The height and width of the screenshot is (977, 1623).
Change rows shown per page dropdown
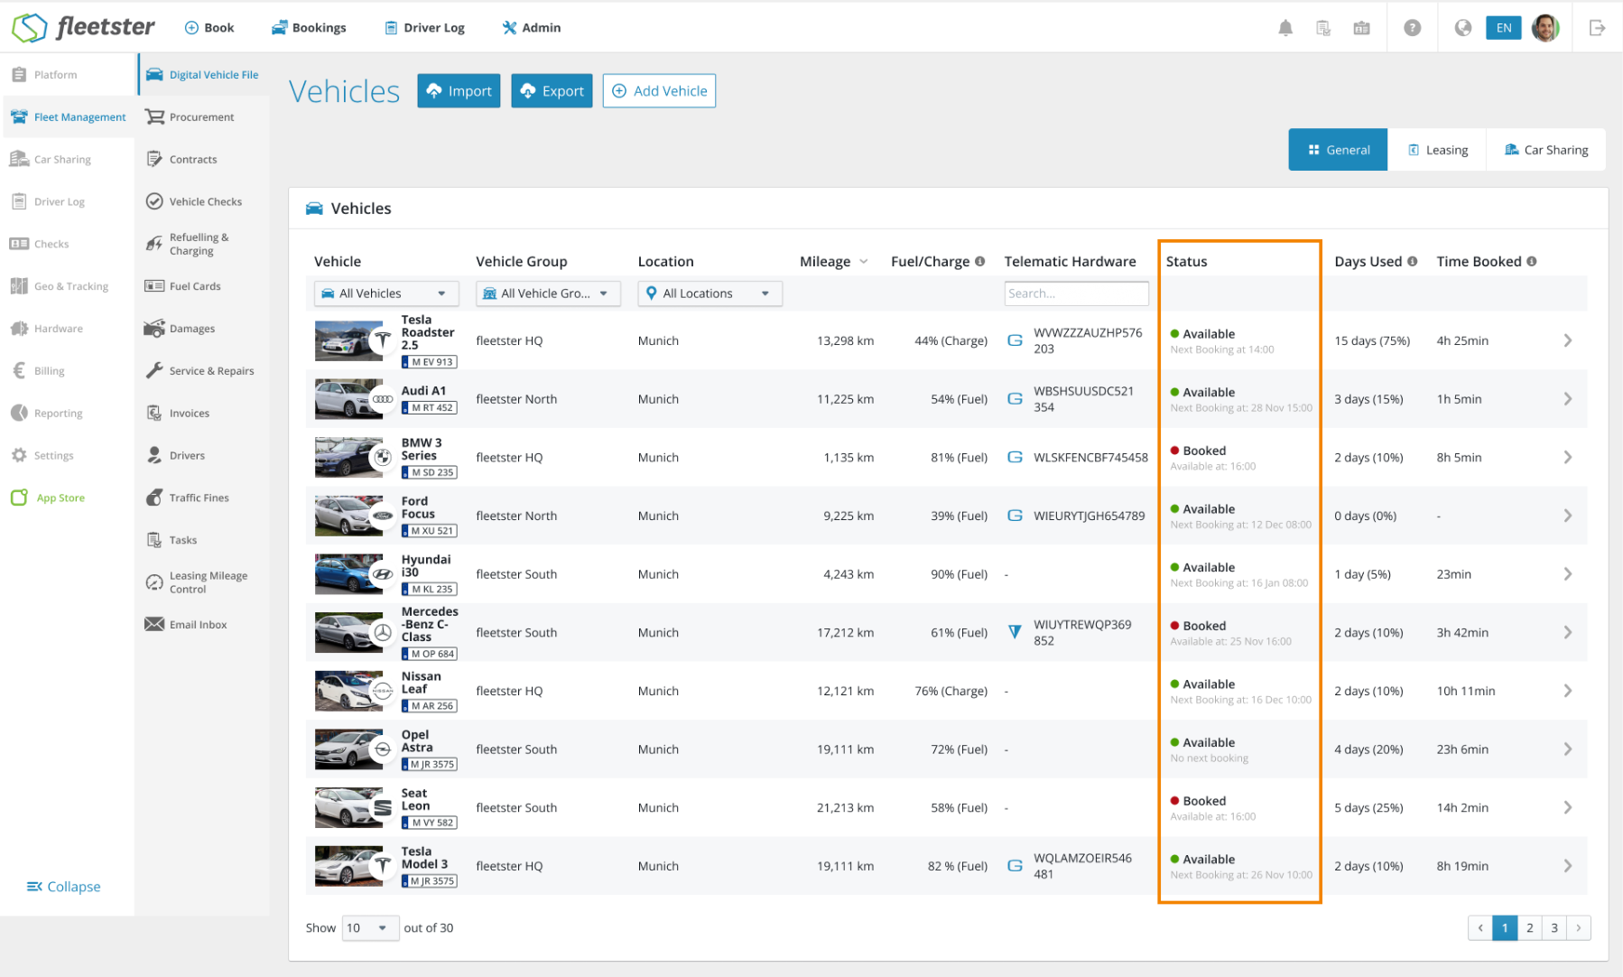(x=370, y=927)
